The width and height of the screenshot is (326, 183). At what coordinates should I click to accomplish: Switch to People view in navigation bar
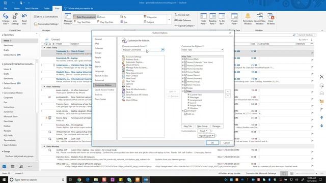pyautogui.click(x=21, y=166)
